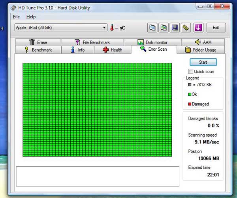The width and height of the screenshot is (237, 198).
Task: Enable the Quick scan checkbox
Action: [191, 72]
